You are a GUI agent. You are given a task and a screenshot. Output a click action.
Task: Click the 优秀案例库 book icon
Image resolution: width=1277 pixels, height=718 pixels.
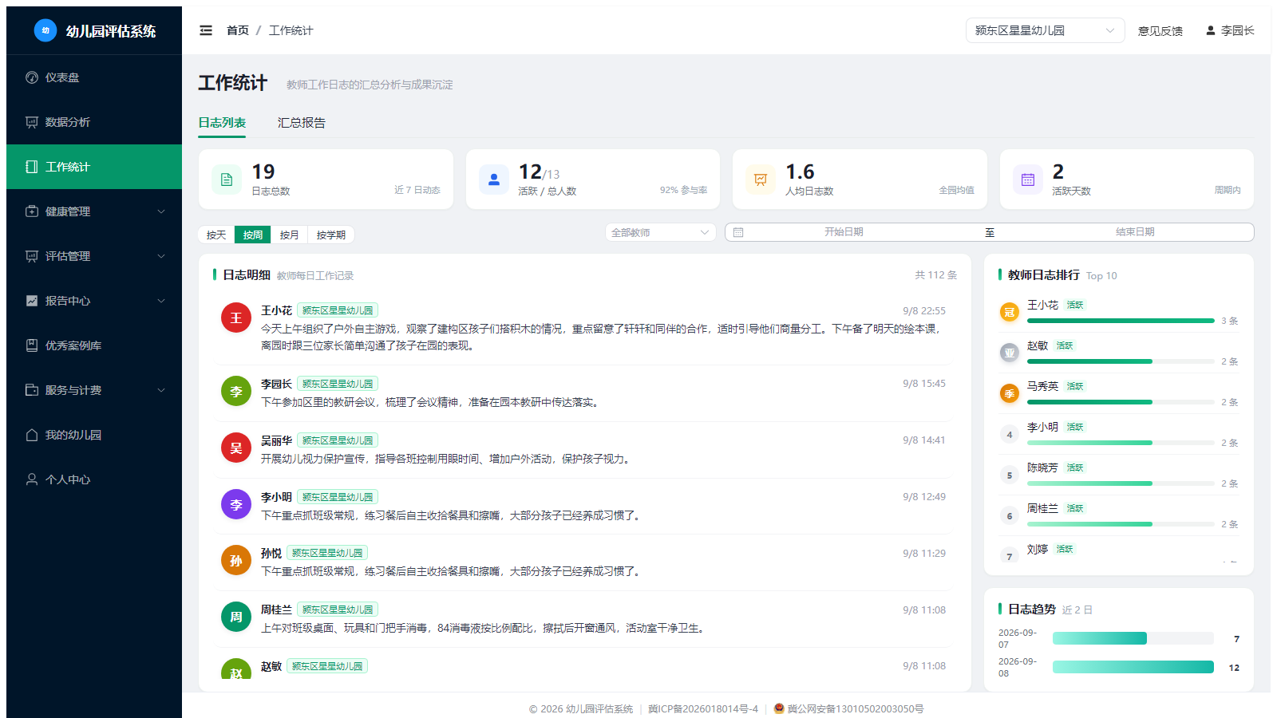(x=32, y=345)
